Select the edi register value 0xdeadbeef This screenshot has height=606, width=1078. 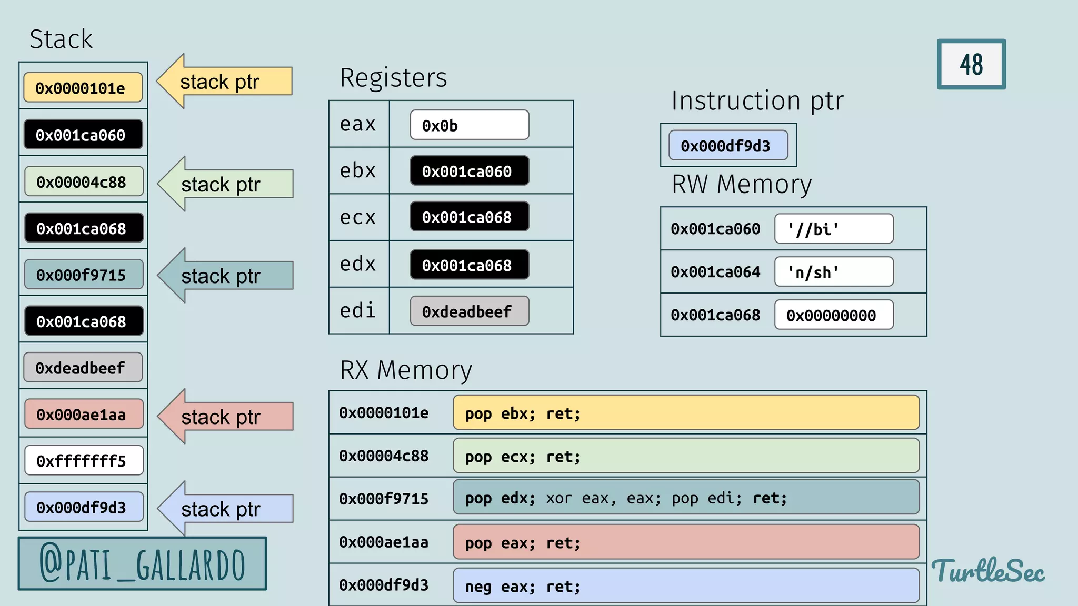[469, 311]
